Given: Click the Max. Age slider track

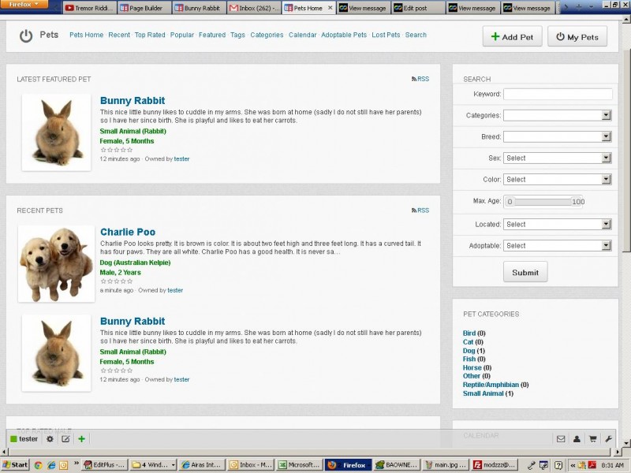Looking at the screenshot, I should pos(543,202).
